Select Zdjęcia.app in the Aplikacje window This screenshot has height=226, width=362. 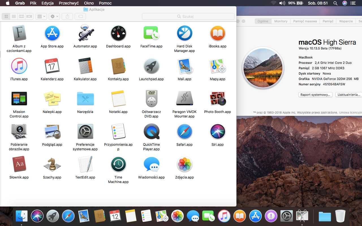184,164
